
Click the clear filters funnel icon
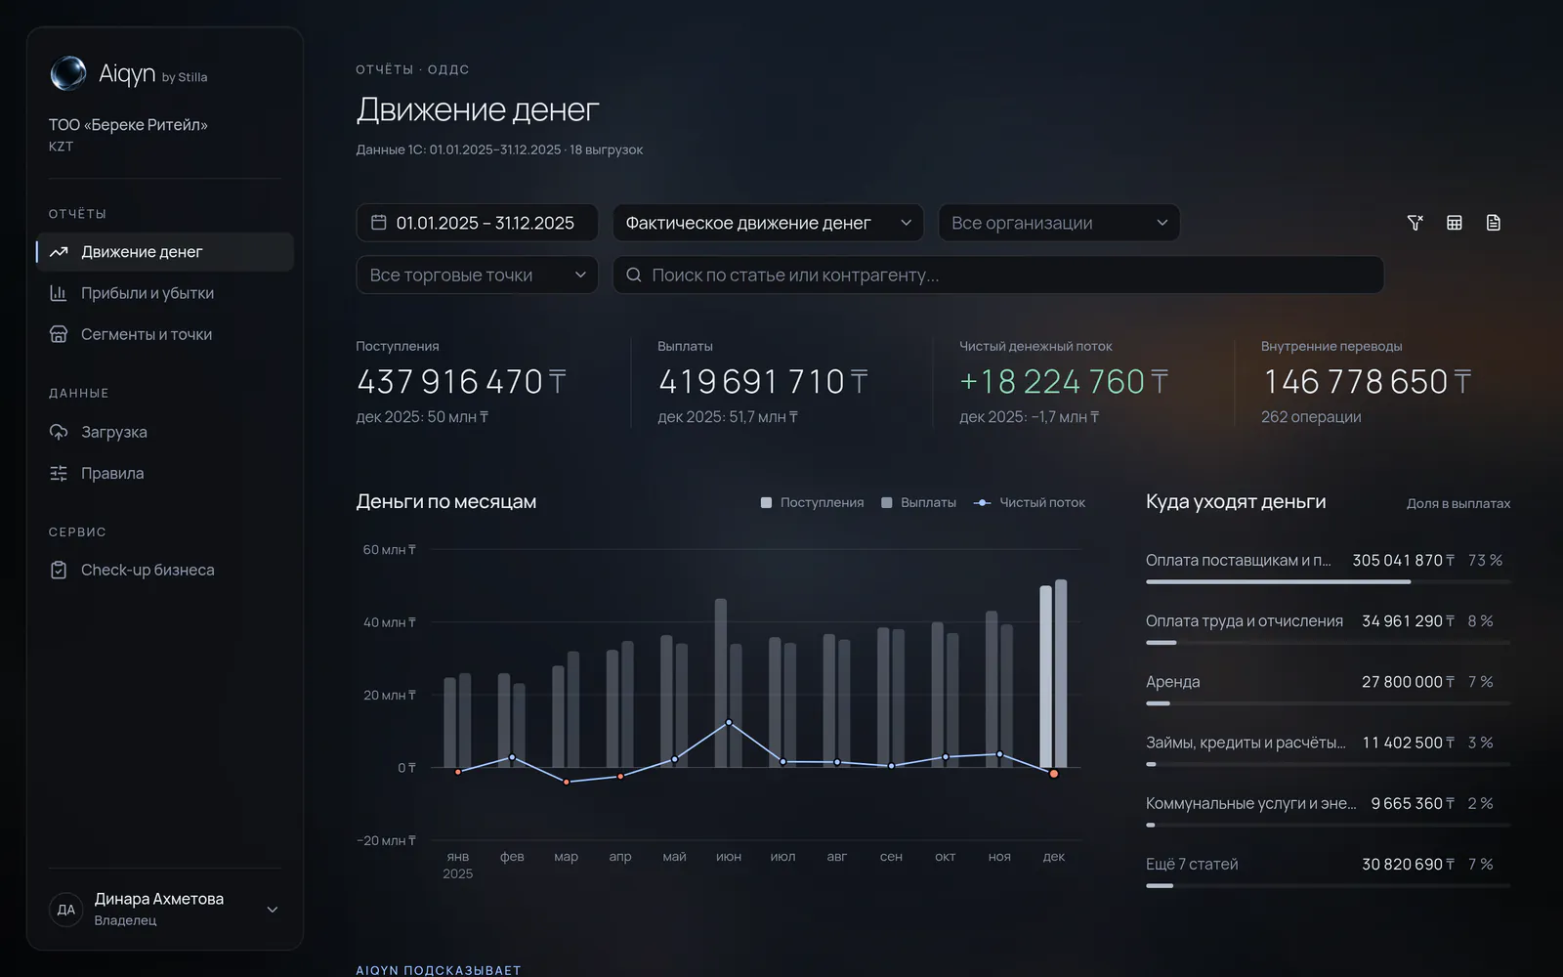click(1415, 223)
